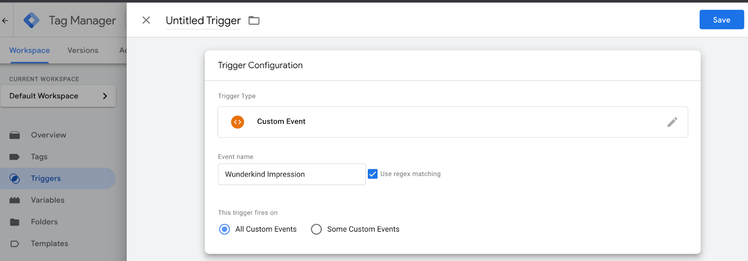Click the back arrow beside Tag Manager
The image size is (748, 261).
5,21
